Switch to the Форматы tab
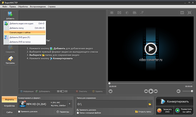Image resolution: width=196 pixels, height=117 pixels. tap(9, 99)
